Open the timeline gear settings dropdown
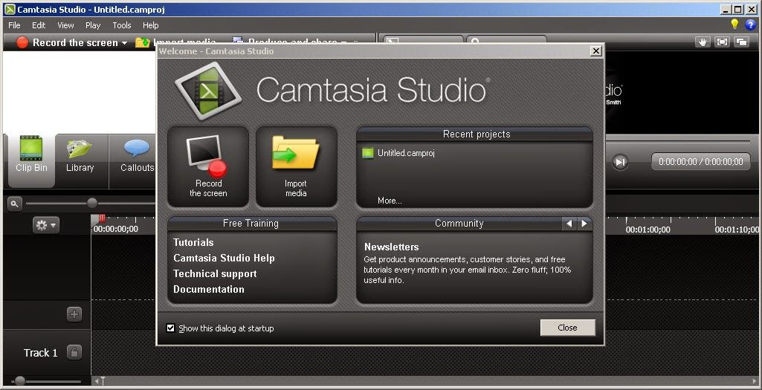Screen dimensions: 762x390 click(45, 225)
